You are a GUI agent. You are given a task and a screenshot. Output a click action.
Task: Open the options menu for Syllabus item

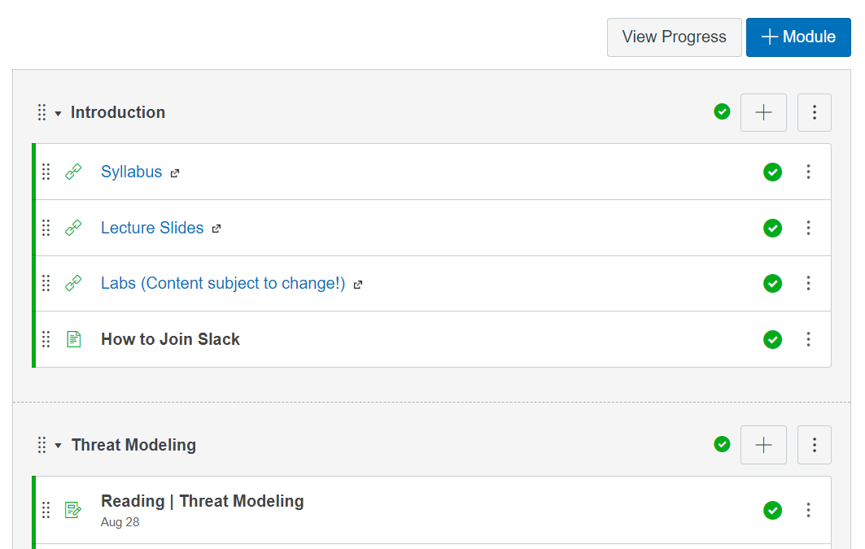click(808, 172)
